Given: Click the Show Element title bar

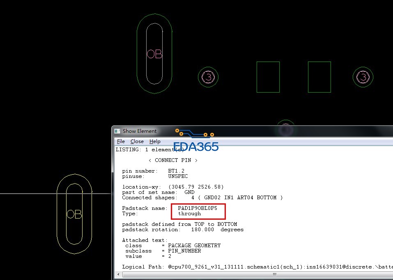Looking at the screenshot, I should pos(253,131).
